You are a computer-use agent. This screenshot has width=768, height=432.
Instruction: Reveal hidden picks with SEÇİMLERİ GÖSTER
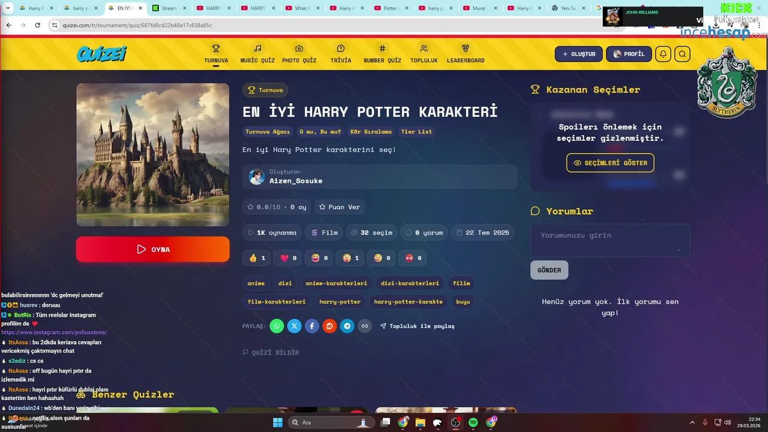click(610, 163)
